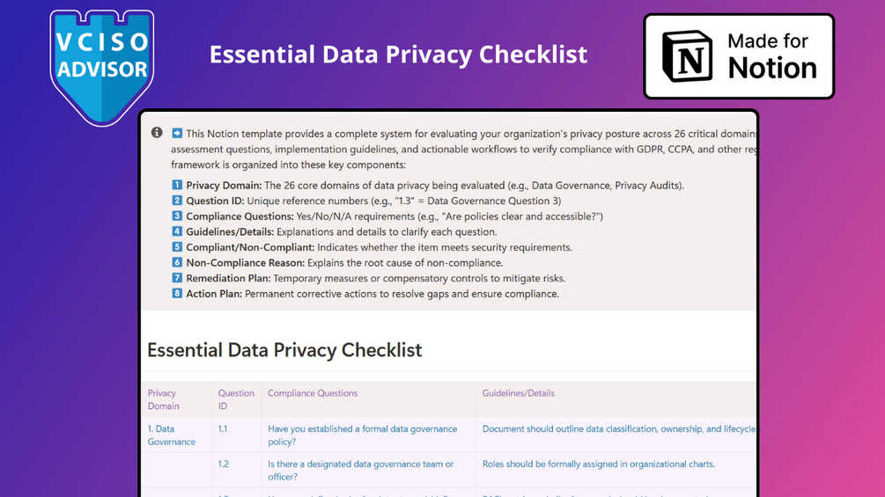Screen dimensions: 885x497
Task: Click the number 3 Compliance Questions icon
Action: click(x=177, y=216)
